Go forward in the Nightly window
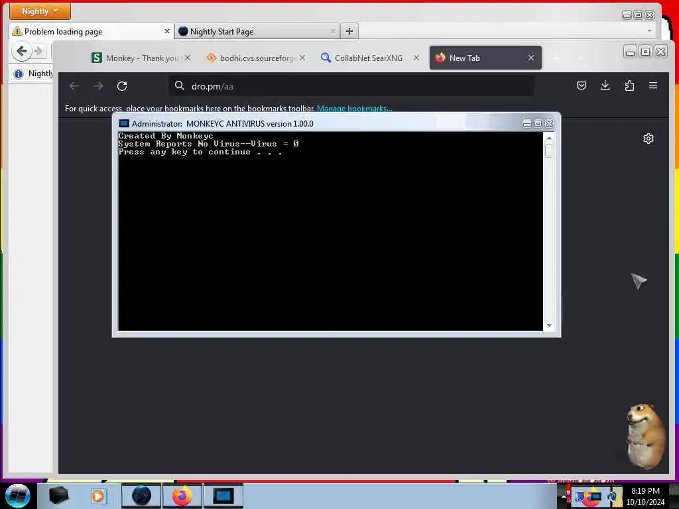This screenshot has width=679, height=509. click(x=38, y=51)
